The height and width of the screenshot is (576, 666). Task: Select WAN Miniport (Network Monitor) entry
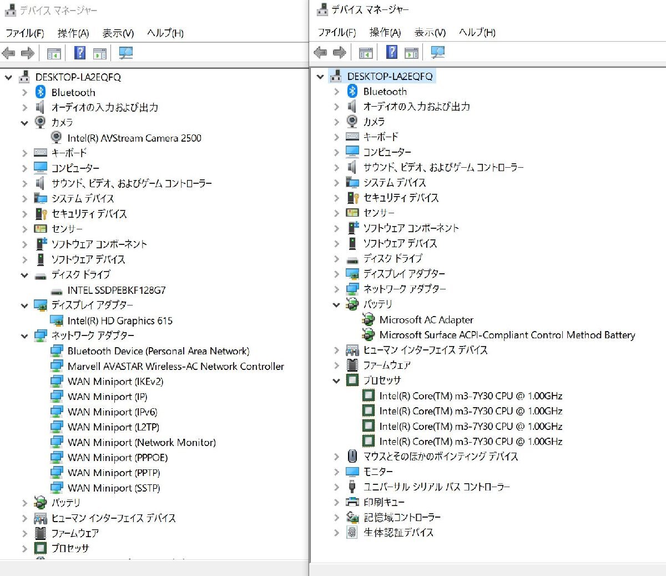point(142,443)
